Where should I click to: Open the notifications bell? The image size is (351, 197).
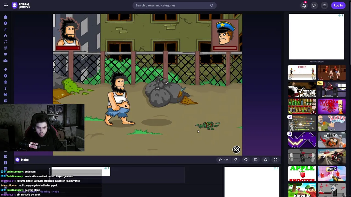304,5
